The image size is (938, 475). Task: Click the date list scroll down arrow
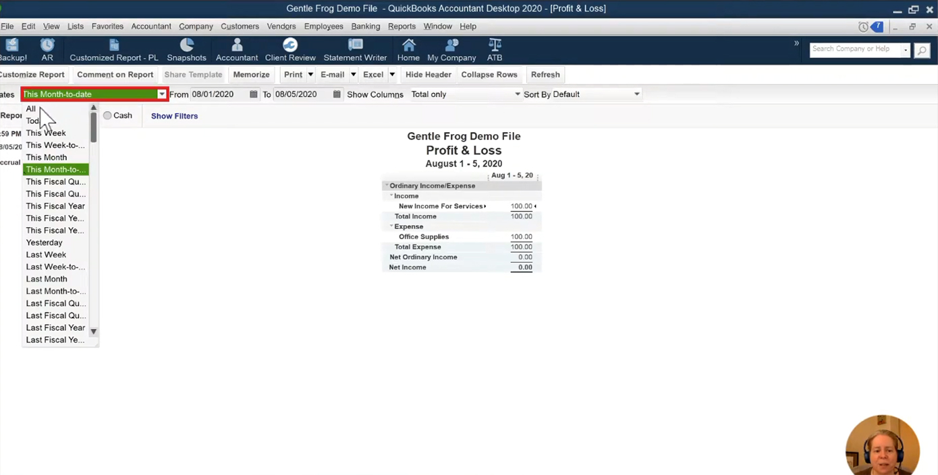coord(94,331)
